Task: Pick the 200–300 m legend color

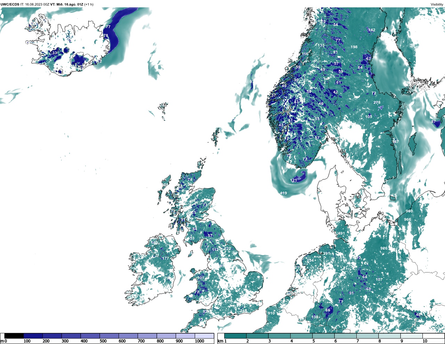Action: pyautogui.click(x=52, y=336)
